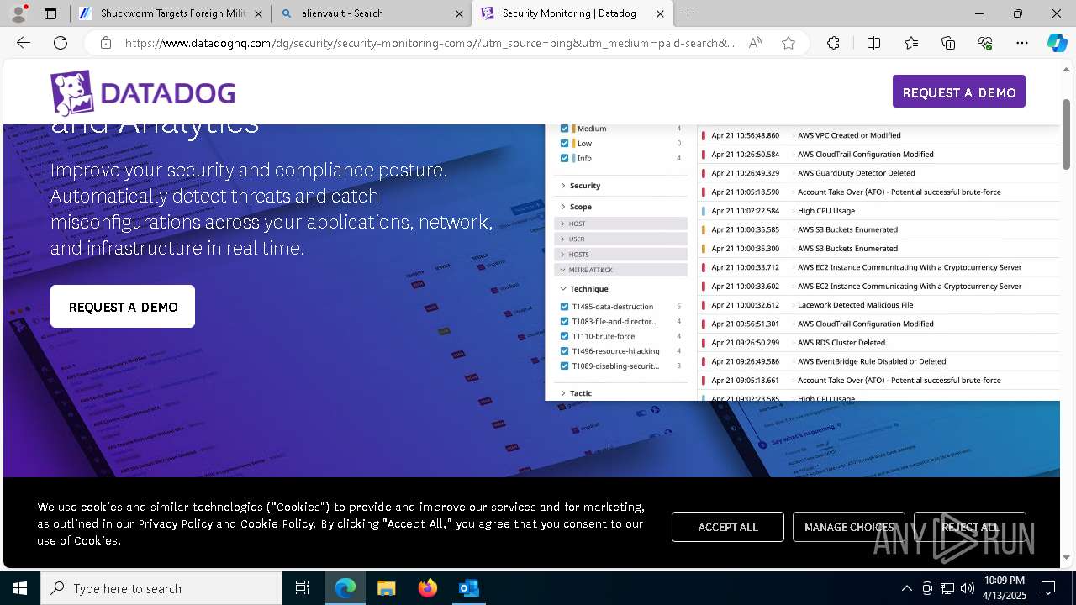Open MANAGE CHOICES cookie settings
The width and height of the screenshot is (1076, 605).
[x=849, y=527]
